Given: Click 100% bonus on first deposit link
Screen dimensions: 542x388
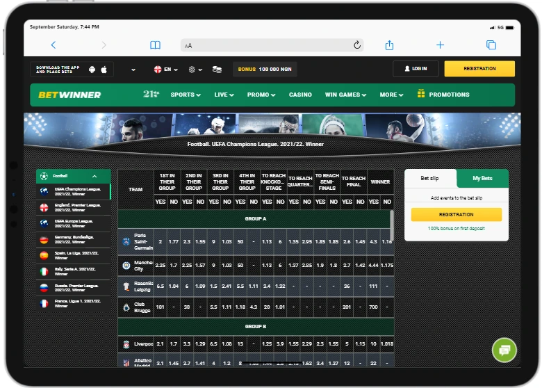Looking at the screenshot, I should coord(457,229).
